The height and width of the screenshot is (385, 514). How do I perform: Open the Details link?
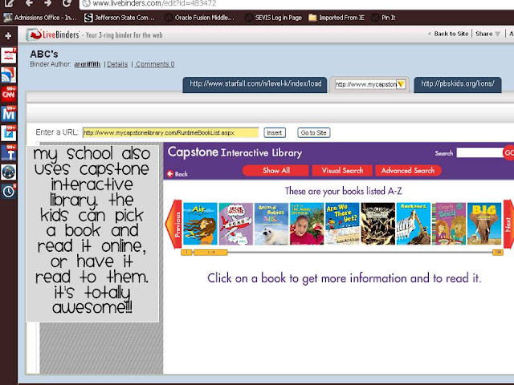[117, 64]
